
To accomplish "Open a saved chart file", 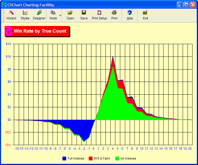I will [70, 15].
